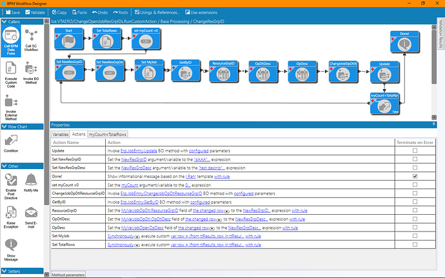Image resolution: width=445 pixels, height=278 pixels.
Task: Switch to the Actions tab
Action: click(79, 134)
